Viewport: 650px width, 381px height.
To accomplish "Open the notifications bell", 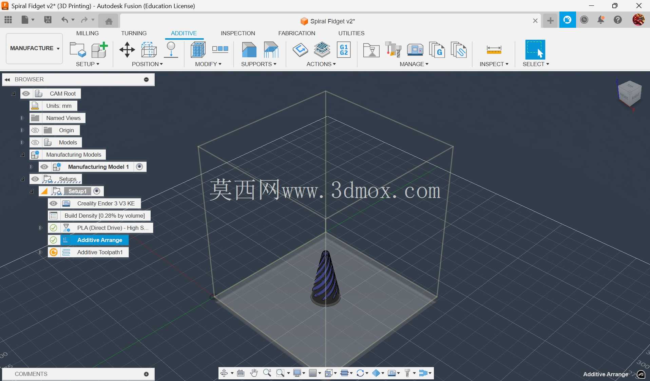I will pyautogui.click(x=601, y=20).
